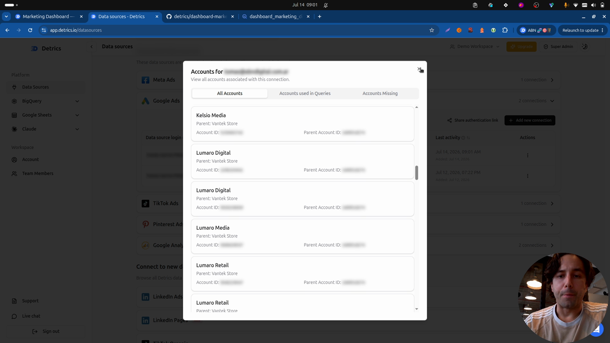Switch to Marketing Dashboard browser tab

point(49,16)
